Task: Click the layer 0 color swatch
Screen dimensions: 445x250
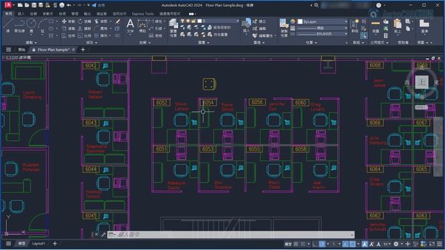Action: point(200,21)
